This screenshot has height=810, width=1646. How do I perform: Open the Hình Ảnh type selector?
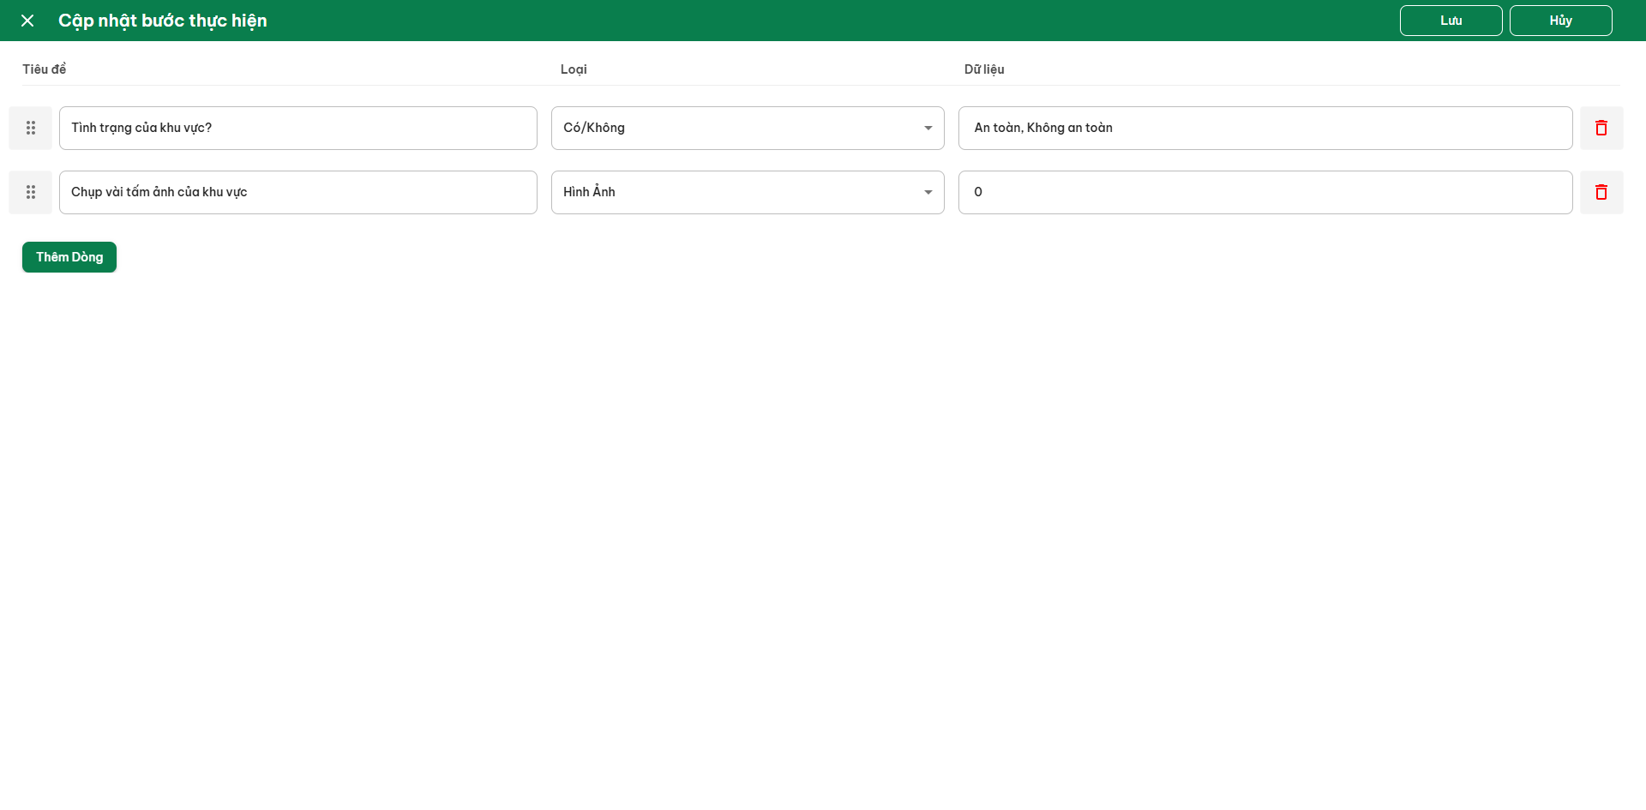[737, 192]
